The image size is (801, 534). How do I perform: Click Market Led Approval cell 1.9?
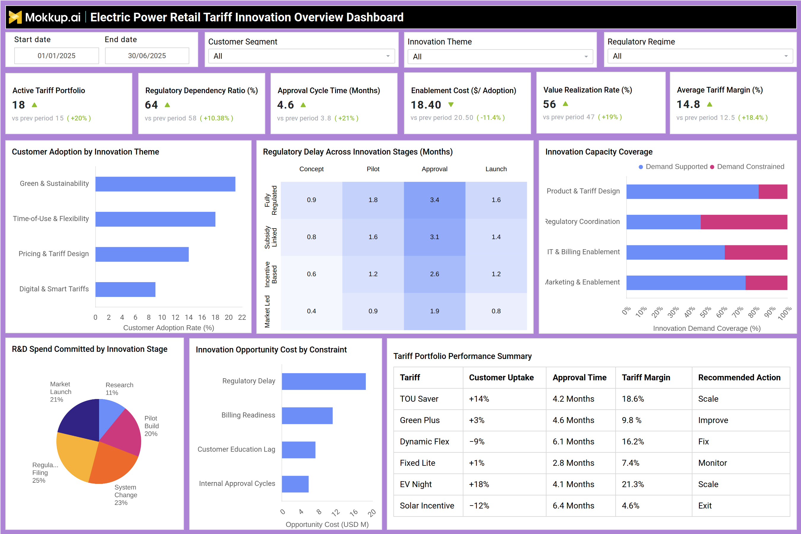coord(435,311)
